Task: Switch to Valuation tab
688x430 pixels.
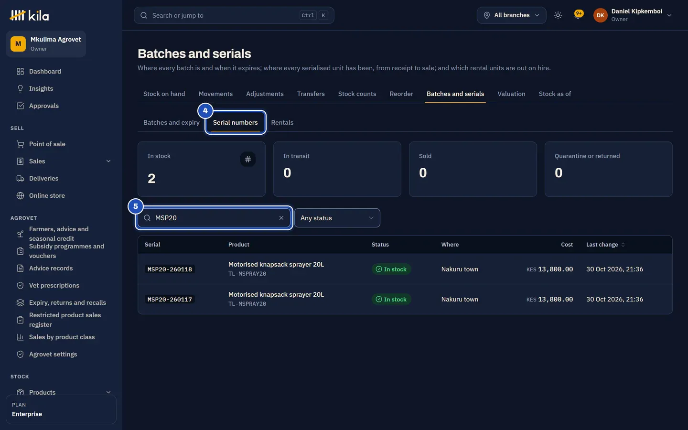Action: (x=511, y=94)
